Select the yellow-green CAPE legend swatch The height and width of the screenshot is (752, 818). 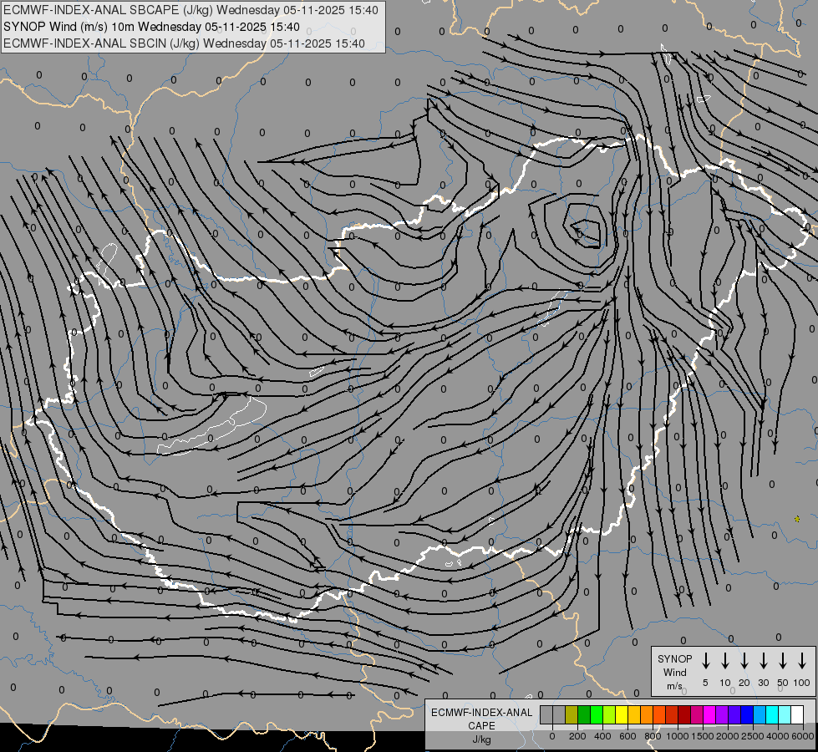(609, 714)
